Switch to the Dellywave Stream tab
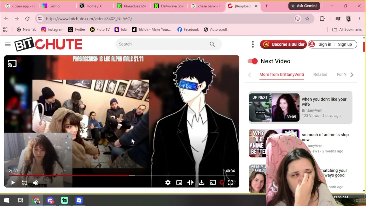Viewport: 366px width, 206px height. (x=169, y=6)
